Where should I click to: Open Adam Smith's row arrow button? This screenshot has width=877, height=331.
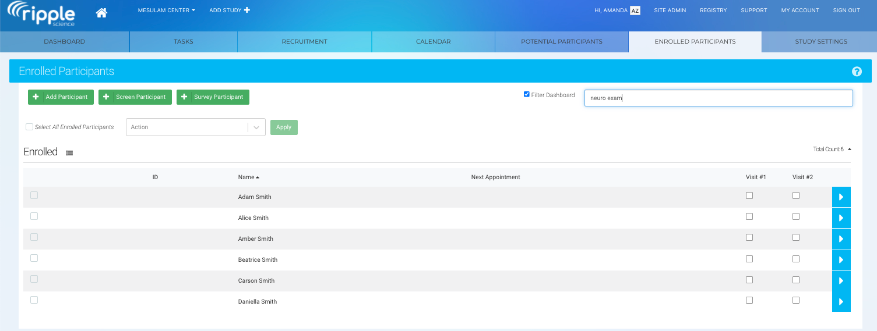pyautogui.click(x=841, y=197)
